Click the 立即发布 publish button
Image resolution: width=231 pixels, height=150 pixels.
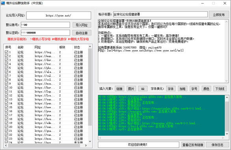pyautogui.click(x=219, y=15)
